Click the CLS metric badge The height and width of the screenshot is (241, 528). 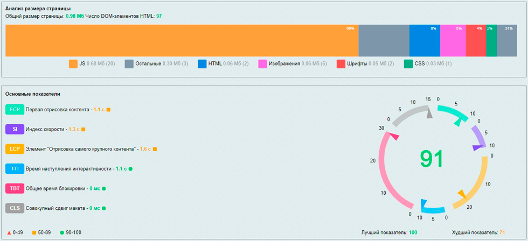15,208
